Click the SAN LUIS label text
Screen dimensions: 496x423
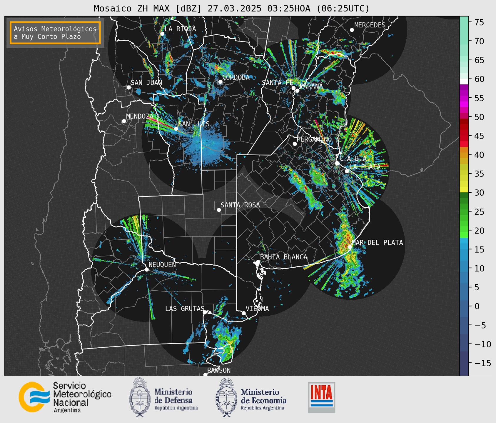194,124
